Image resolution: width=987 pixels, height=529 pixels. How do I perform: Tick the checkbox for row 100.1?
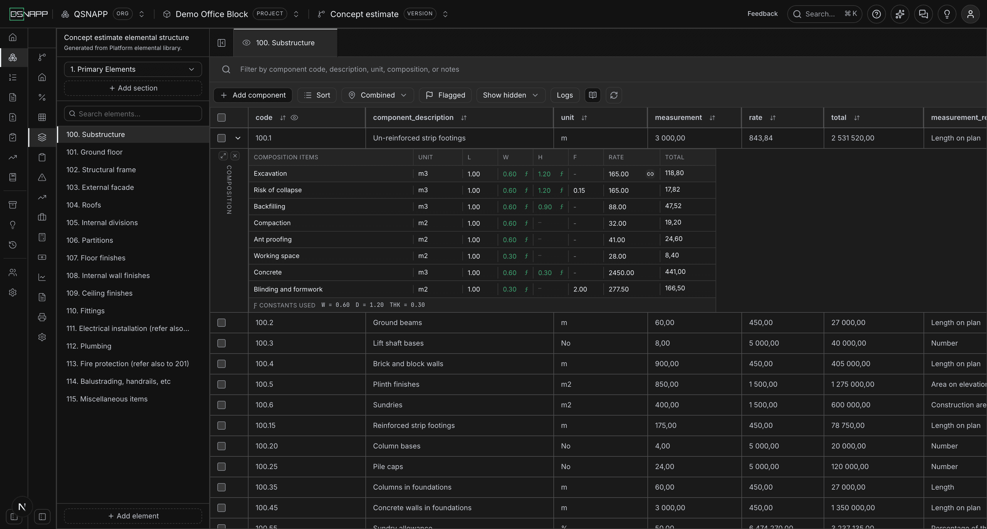click(221, 138)
